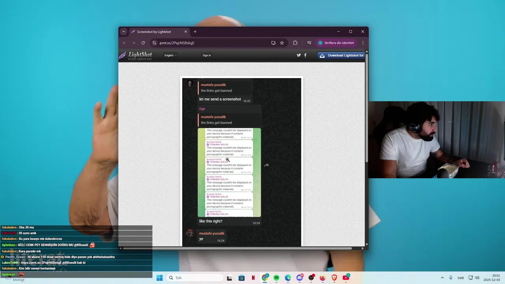Click chat message 'Kara paradır mk'
This screenshot has height=284, width=505.
pos(30,251)
